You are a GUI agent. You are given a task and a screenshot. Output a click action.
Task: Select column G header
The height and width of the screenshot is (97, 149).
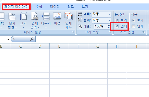(x=98, y=46)
